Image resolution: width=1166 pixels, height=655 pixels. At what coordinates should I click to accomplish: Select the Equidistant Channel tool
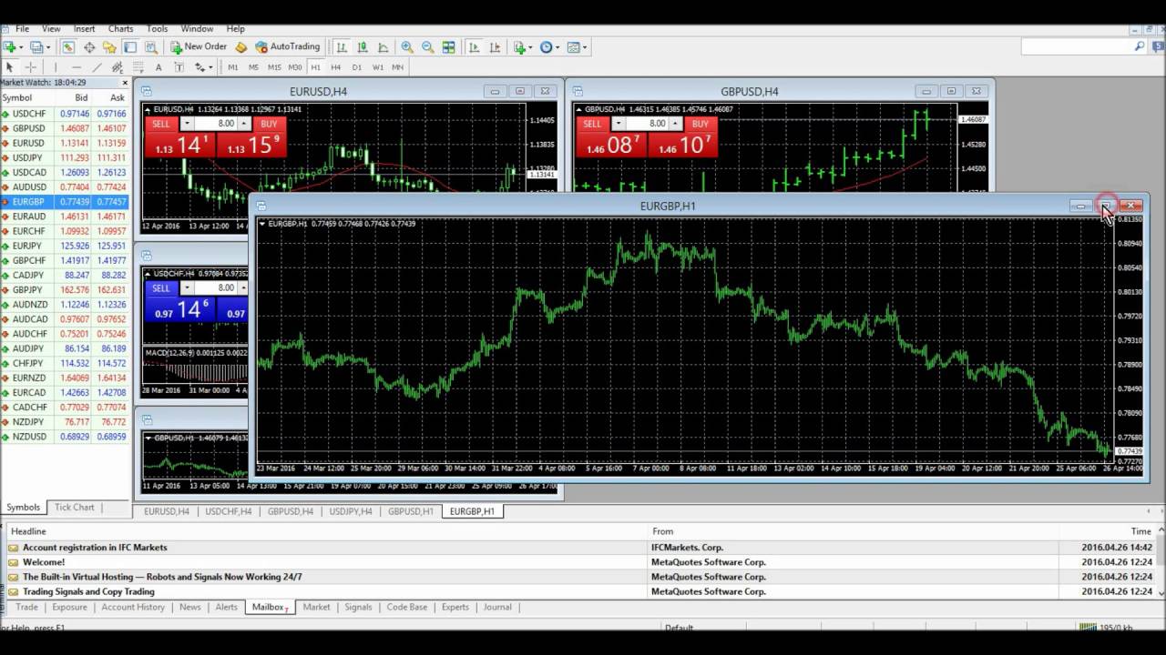click(118, 67)
